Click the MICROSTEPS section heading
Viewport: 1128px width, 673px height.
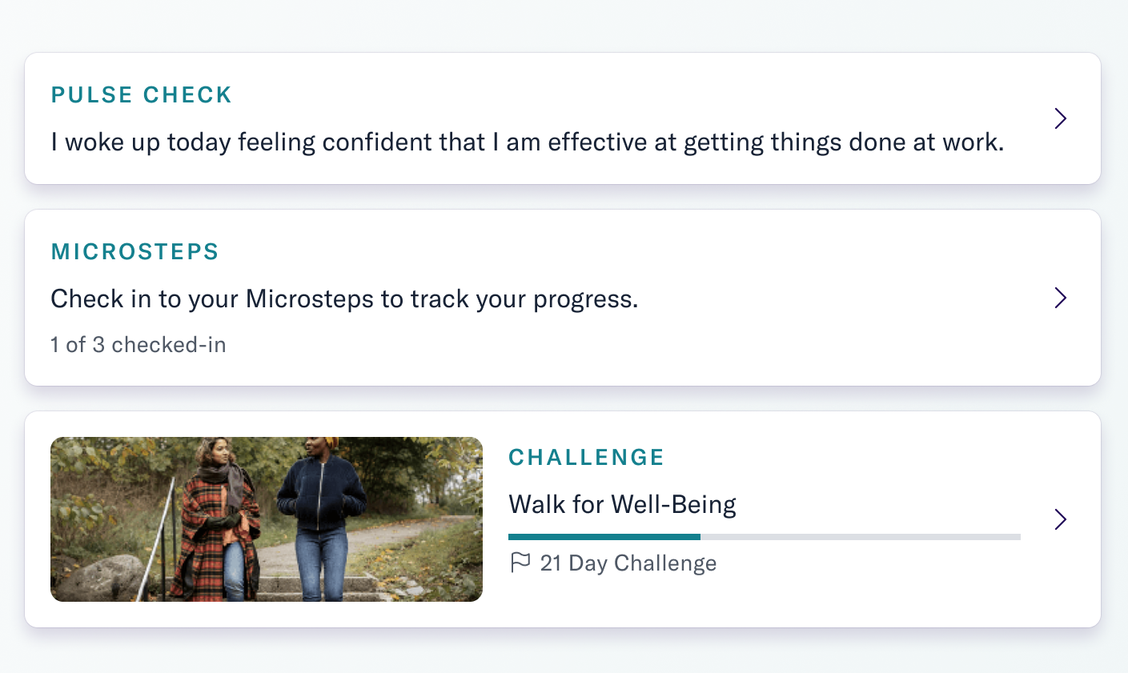[134, 252]
